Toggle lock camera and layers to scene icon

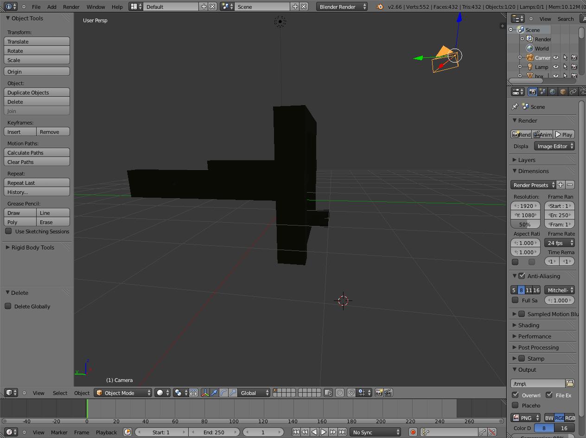tap(328, 393)
